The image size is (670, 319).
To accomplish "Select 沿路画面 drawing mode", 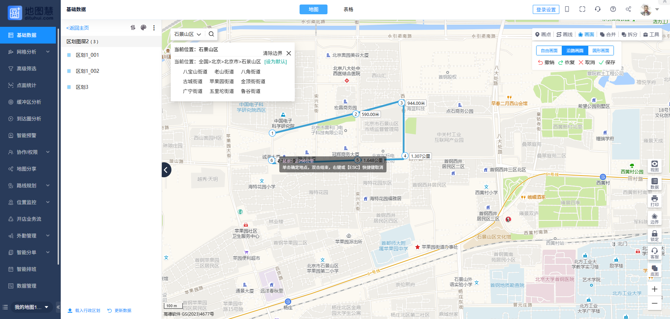I will 575,50.
